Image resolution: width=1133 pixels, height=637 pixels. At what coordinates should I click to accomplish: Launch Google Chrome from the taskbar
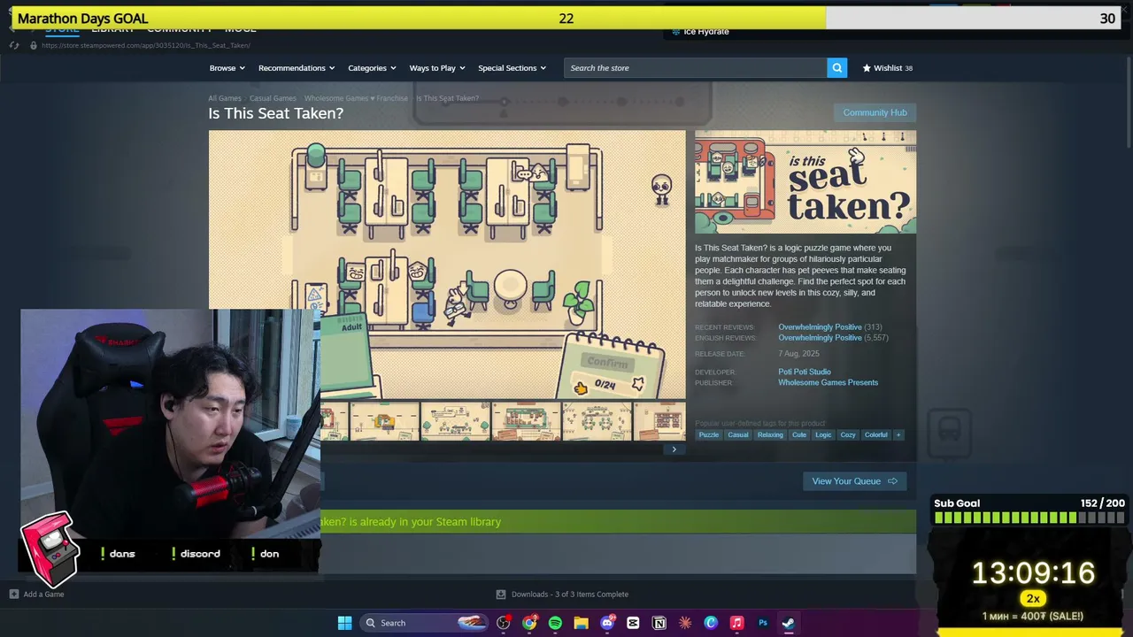(529, 623)
